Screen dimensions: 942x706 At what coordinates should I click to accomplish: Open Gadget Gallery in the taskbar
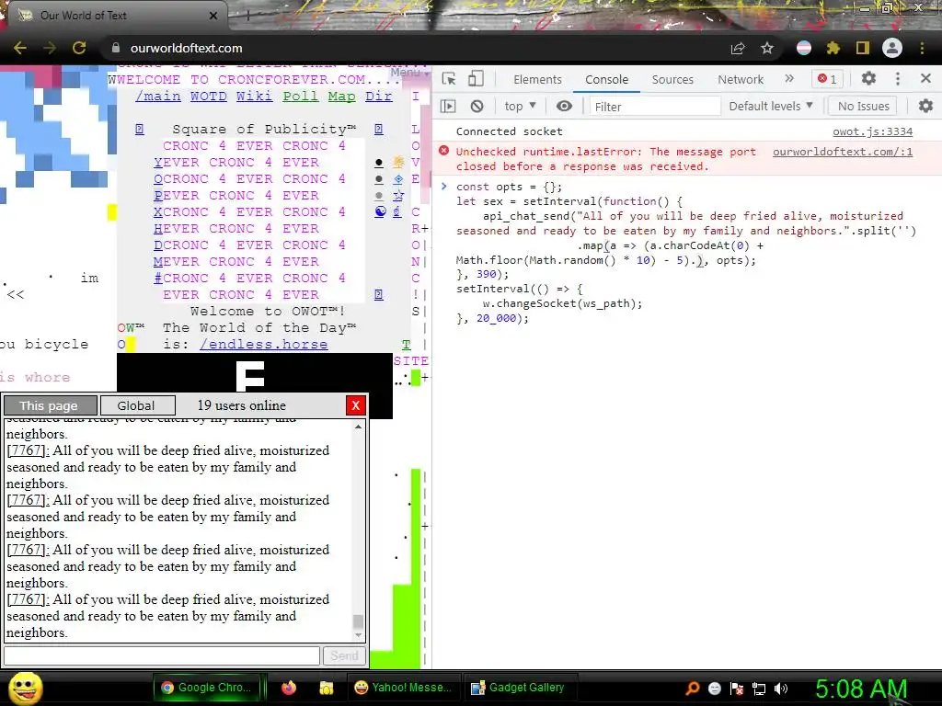click(x=520, y=688)
